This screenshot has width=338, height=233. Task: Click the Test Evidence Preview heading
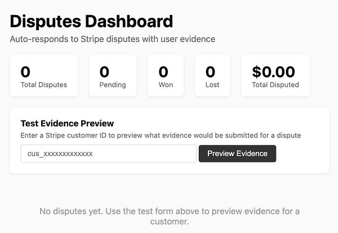coord(67,124)
